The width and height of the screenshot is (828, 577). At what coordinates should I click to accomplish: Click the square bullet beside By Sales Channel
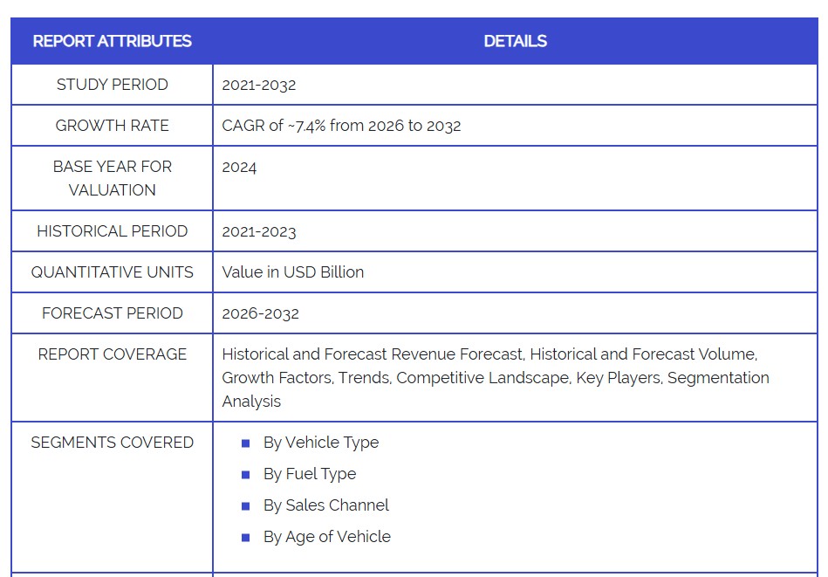click(246, 506)
